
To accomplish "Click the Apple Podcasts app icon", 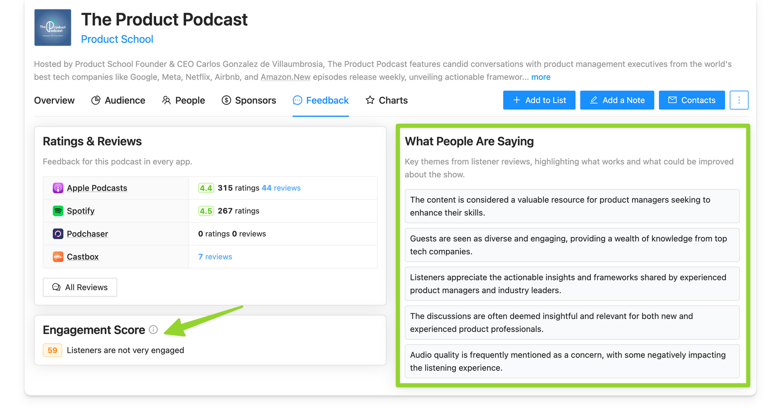I will click(58, 188).
